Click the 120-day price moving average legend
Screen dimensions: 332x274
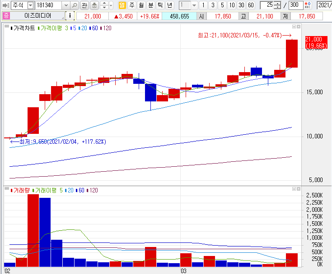pyautogui.click(x=106, y=28)
